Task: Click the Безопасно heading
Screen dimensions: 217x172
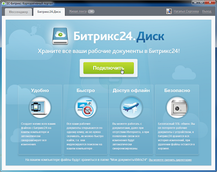Action: (177, 91)
